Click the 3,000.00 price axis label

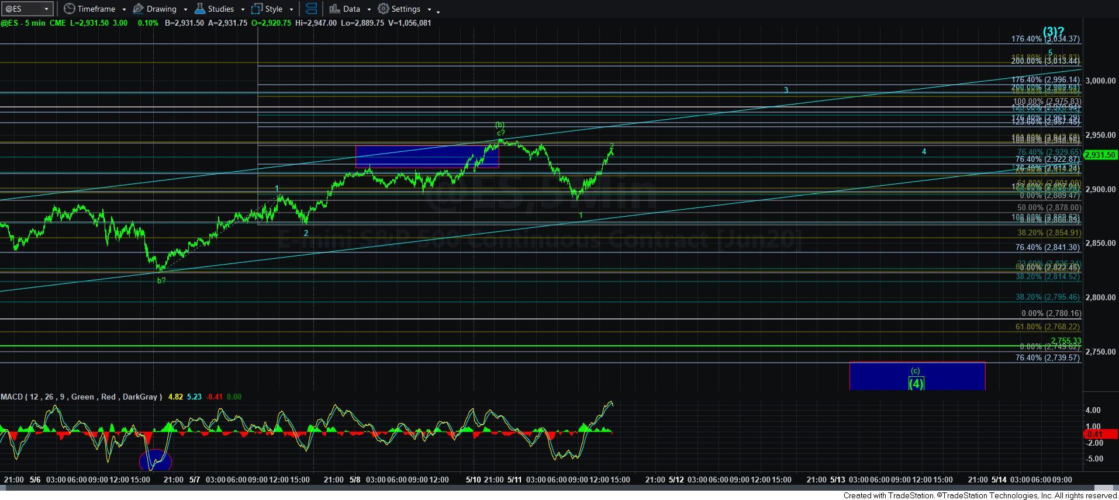click(x=1100, y=81)
